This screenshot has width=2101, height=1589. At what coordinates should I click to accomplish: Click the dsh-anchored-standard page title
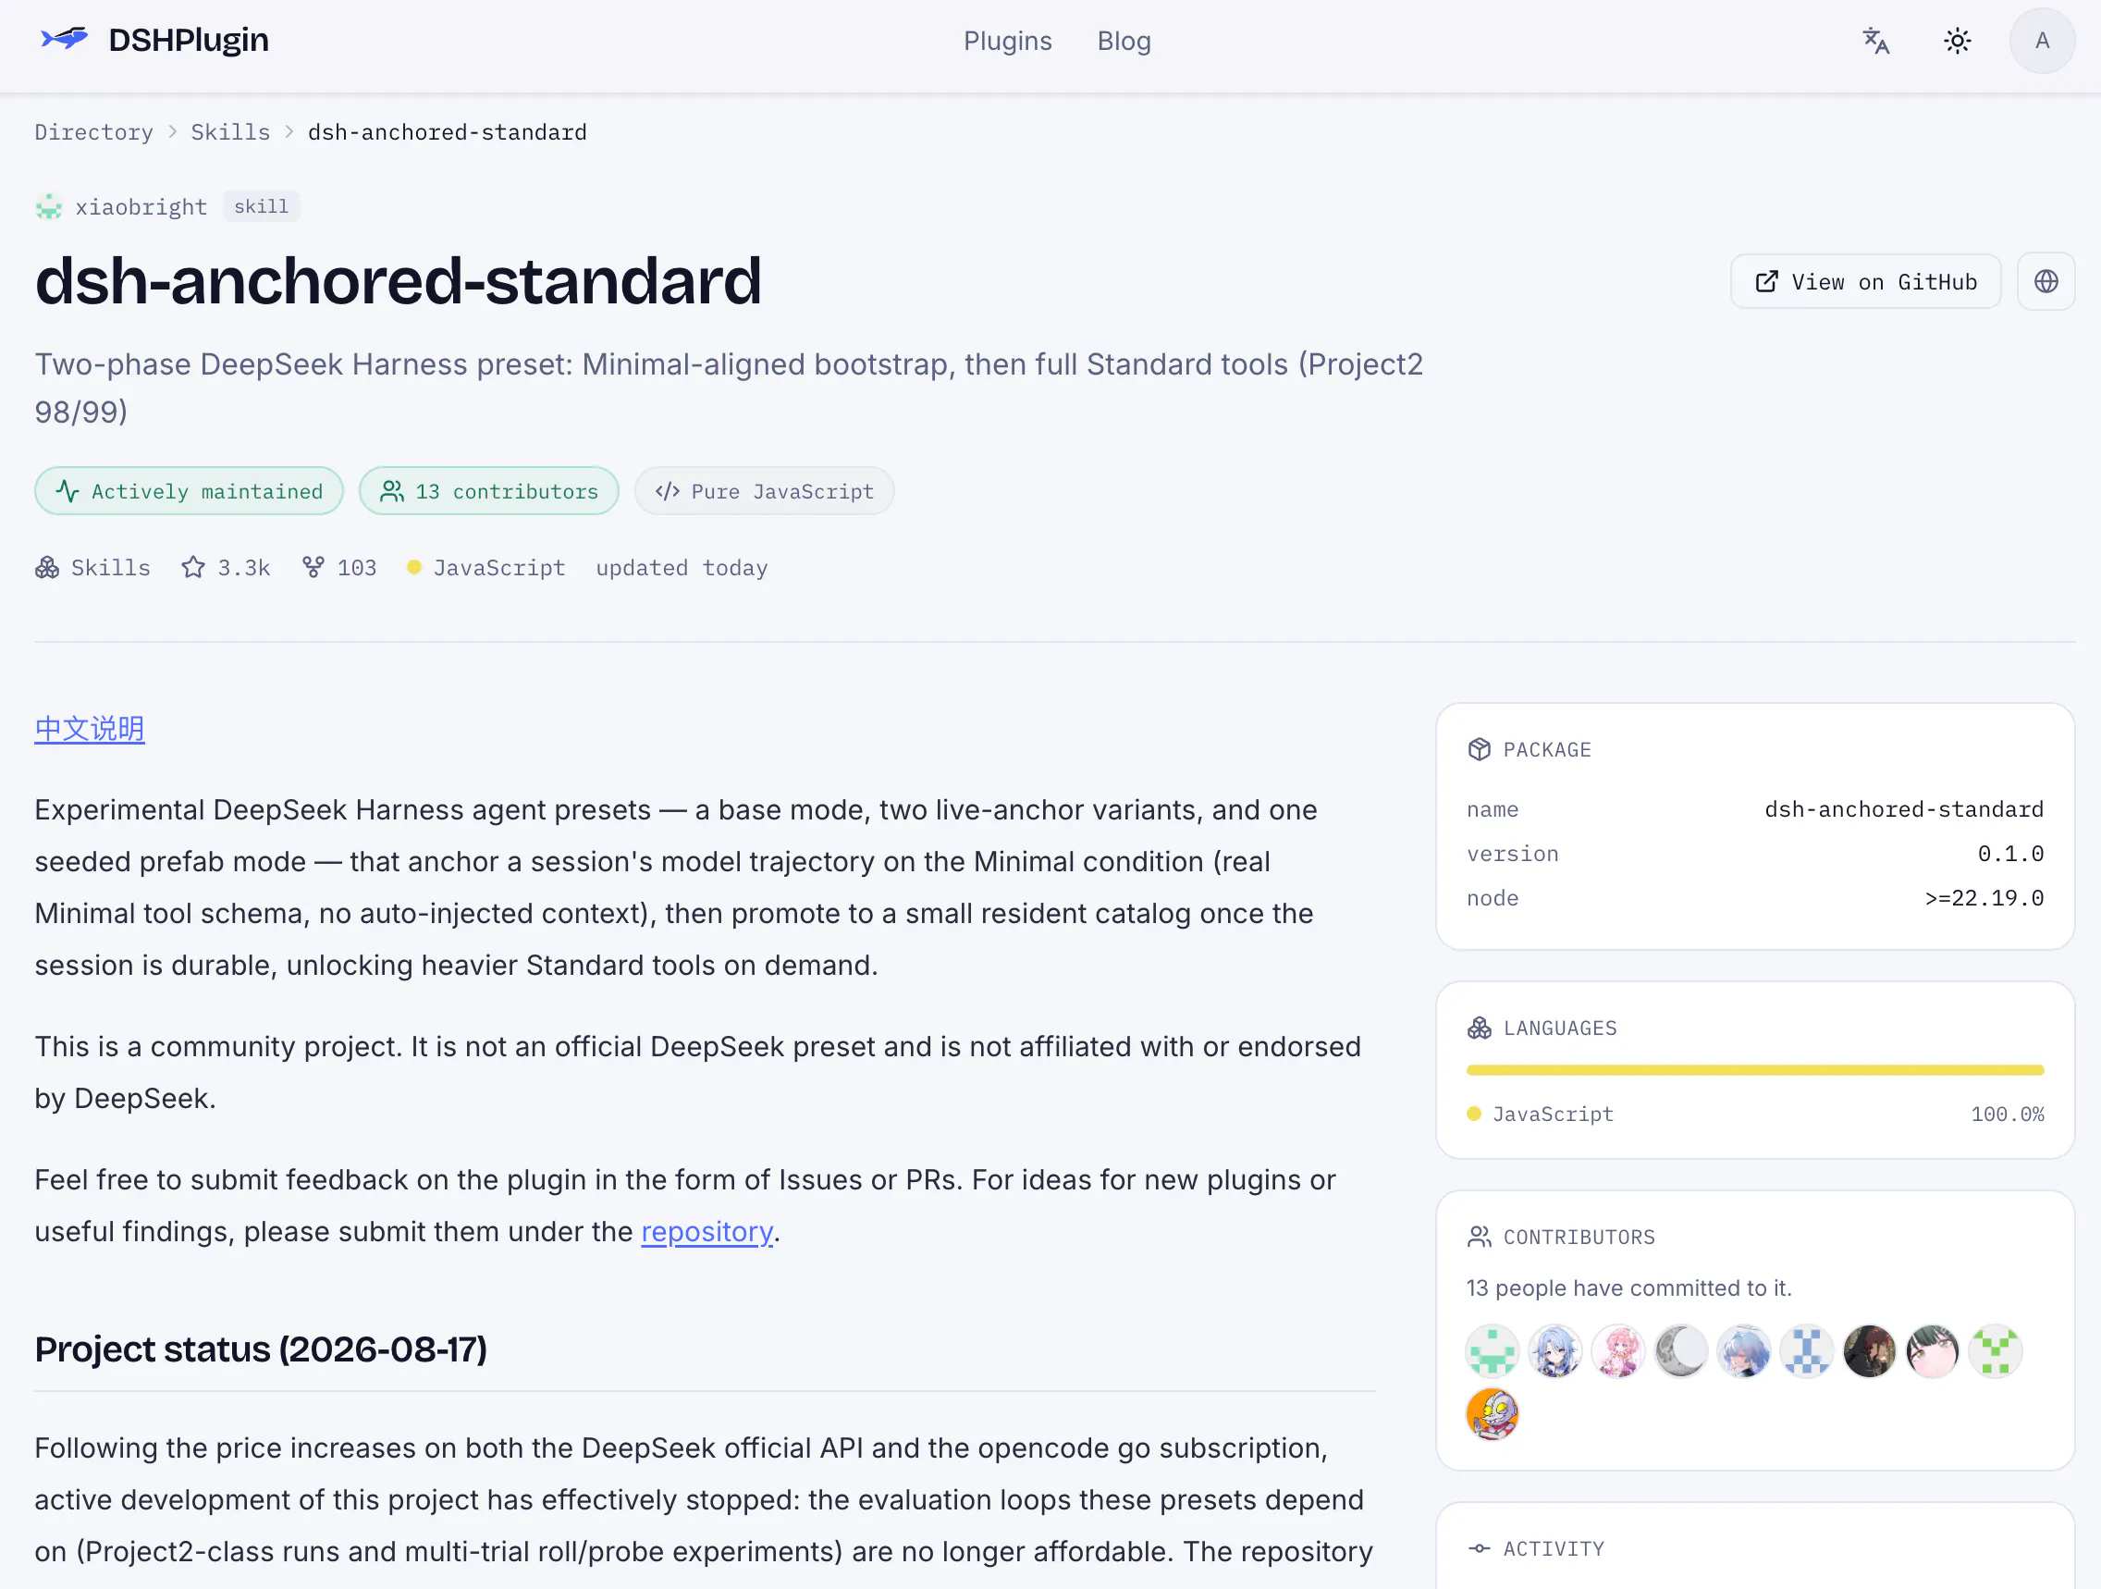[x=399, y=281]
